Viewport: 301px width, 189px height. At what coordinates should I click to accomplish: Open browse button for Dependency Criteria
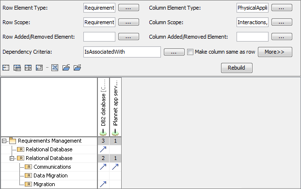point(174,52)
